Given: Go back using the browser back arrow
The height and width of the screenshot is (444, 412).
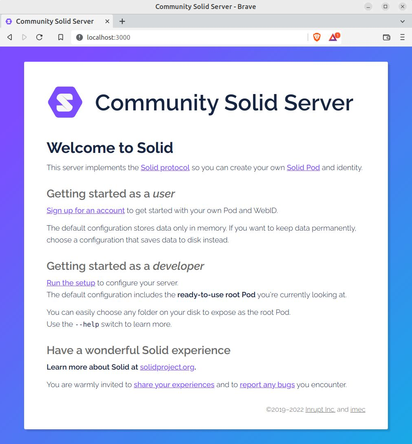Looking at the screenshot, I should (x=10, y=37).
